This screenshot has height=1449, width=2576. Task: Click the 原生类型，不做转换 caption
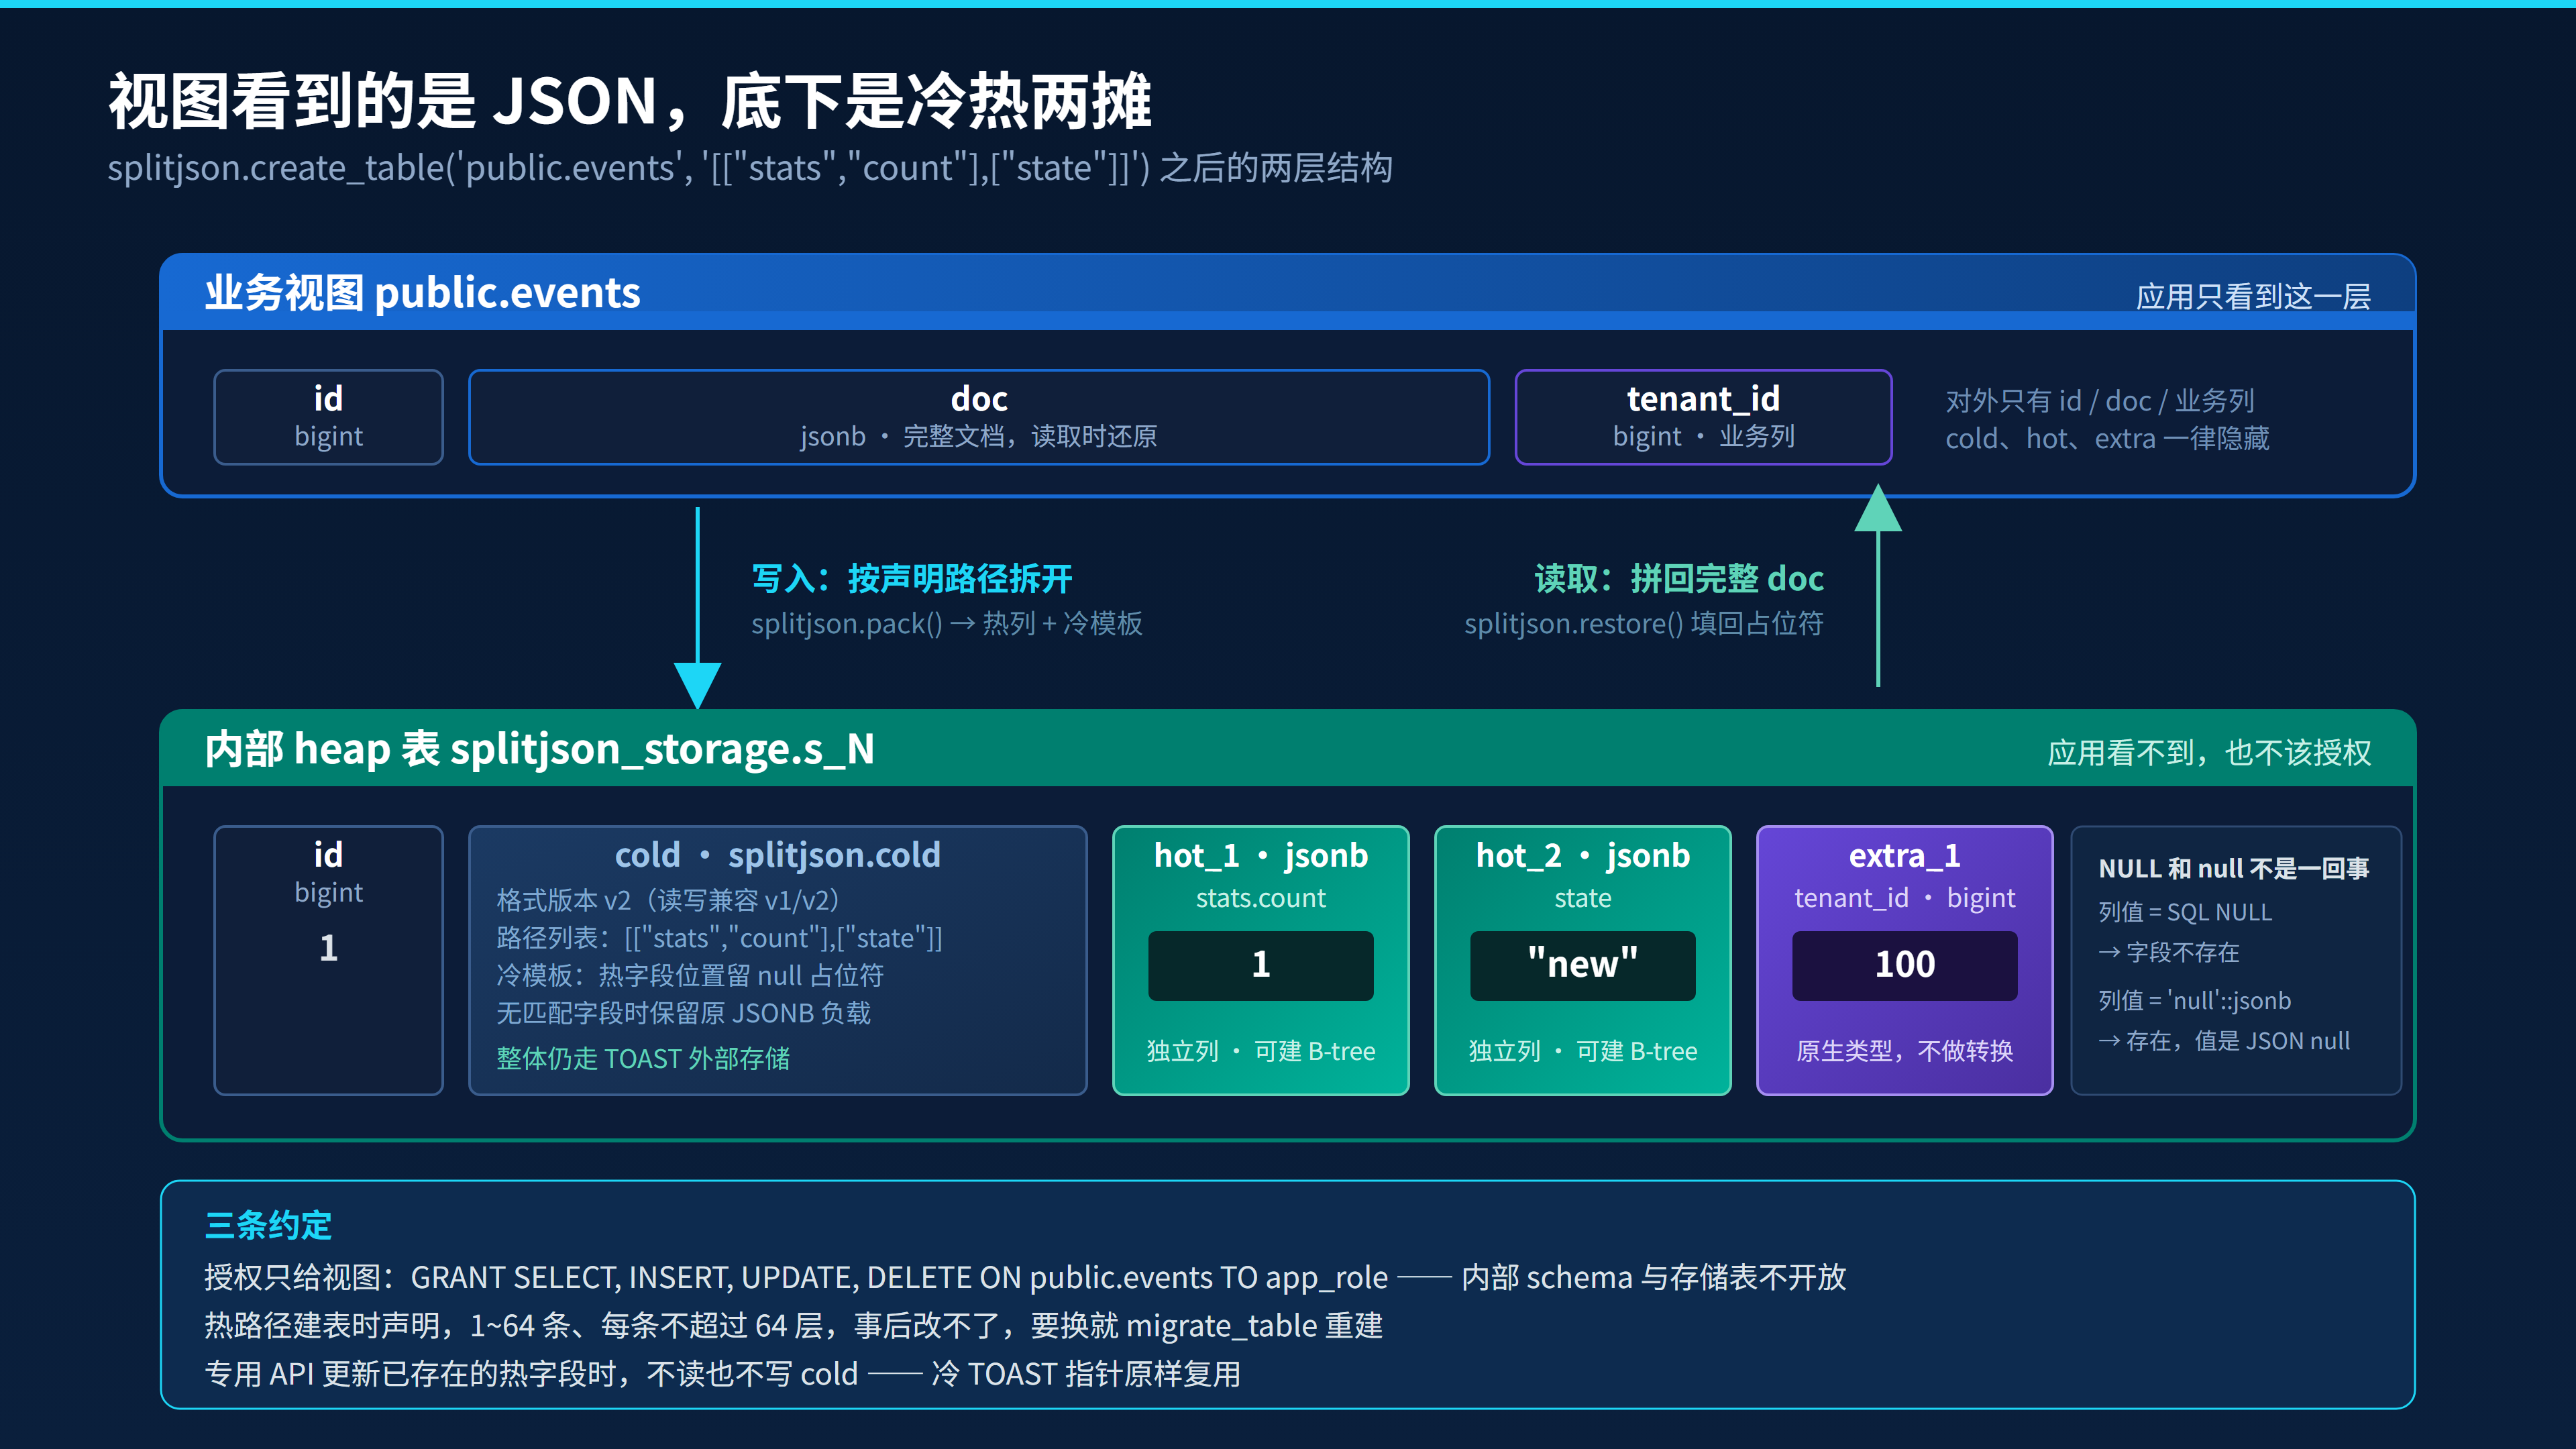1905,1051
